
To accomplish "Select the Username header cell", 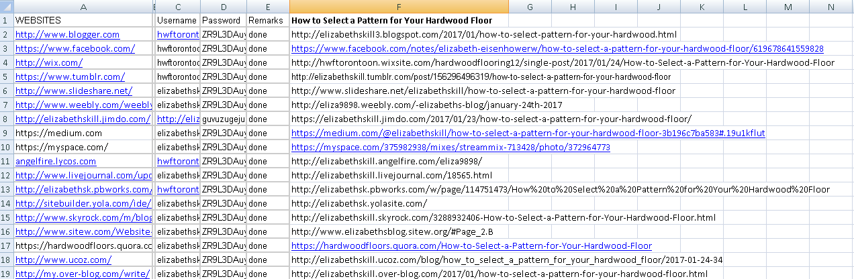I will point(178,21).
